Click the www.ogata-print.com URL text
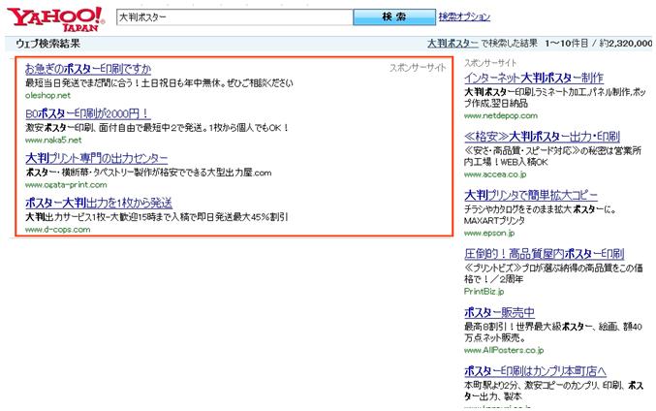 66,185
